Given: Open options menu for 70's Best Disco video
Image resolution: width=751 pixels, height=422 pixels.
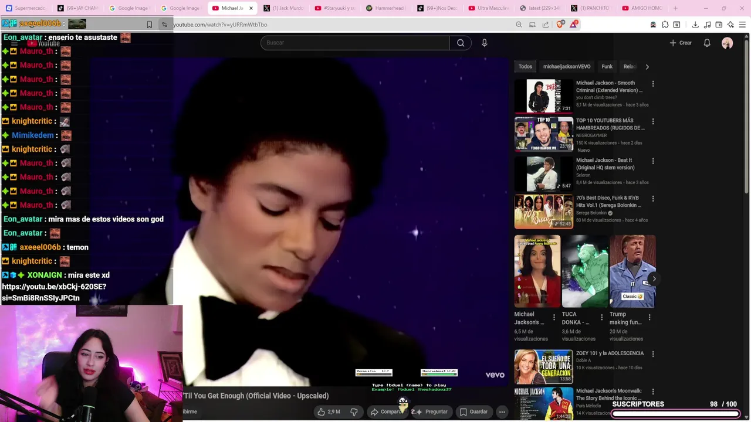Looking at the screenshot, I should tap(652, 199).
